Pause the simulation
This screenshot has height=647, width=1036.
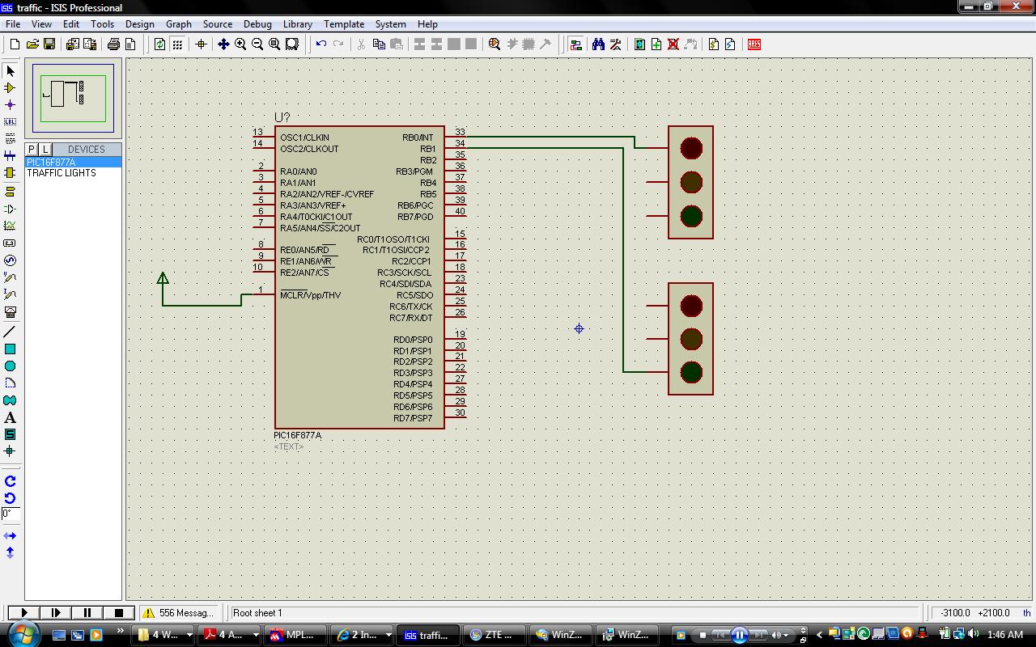coord(87,613)
